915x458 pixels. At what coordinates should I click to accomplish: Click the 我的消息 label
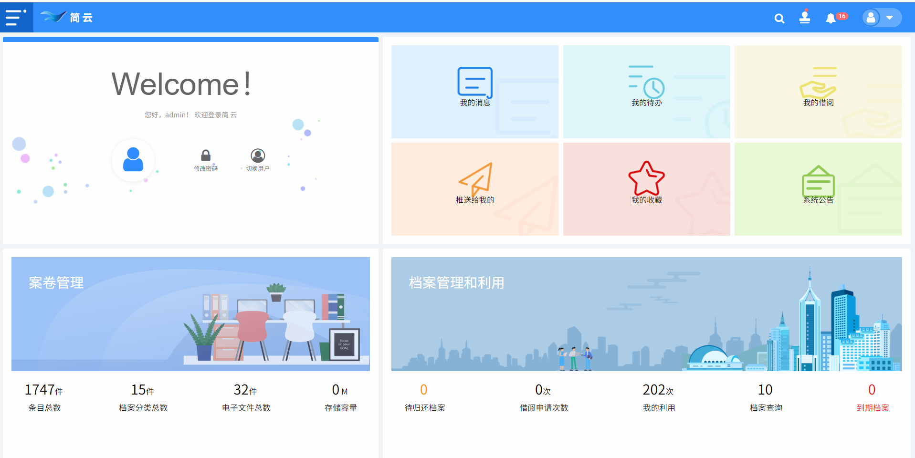coord(475,103)
